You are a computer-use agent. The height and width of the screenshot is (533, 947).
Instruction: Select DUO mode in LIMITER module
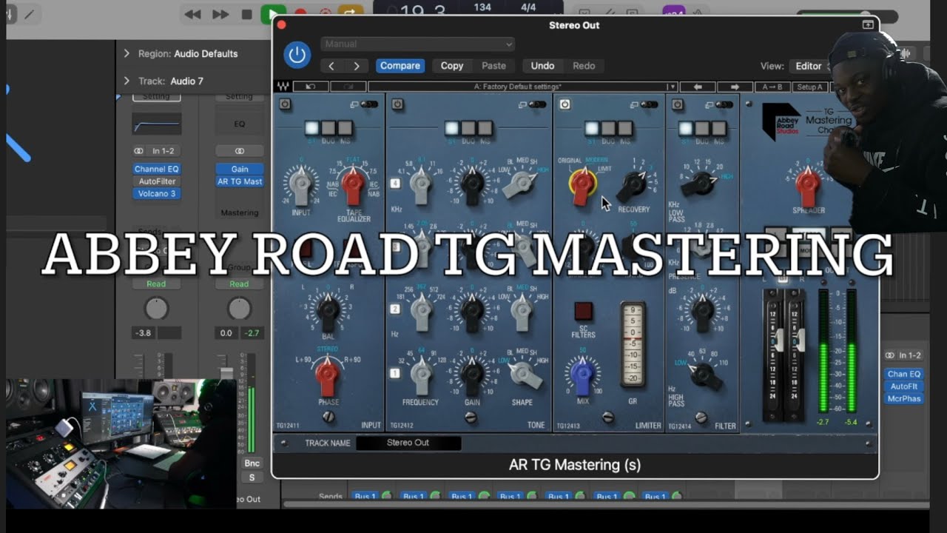coord(608,128)
